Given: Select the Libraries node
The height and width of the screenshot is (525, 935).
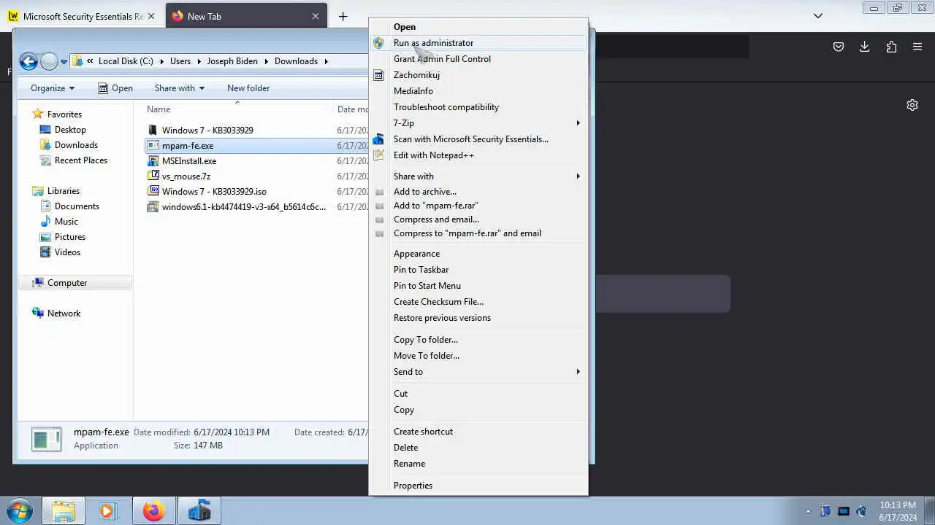Looking at the screenshot, I should [64, 191].
